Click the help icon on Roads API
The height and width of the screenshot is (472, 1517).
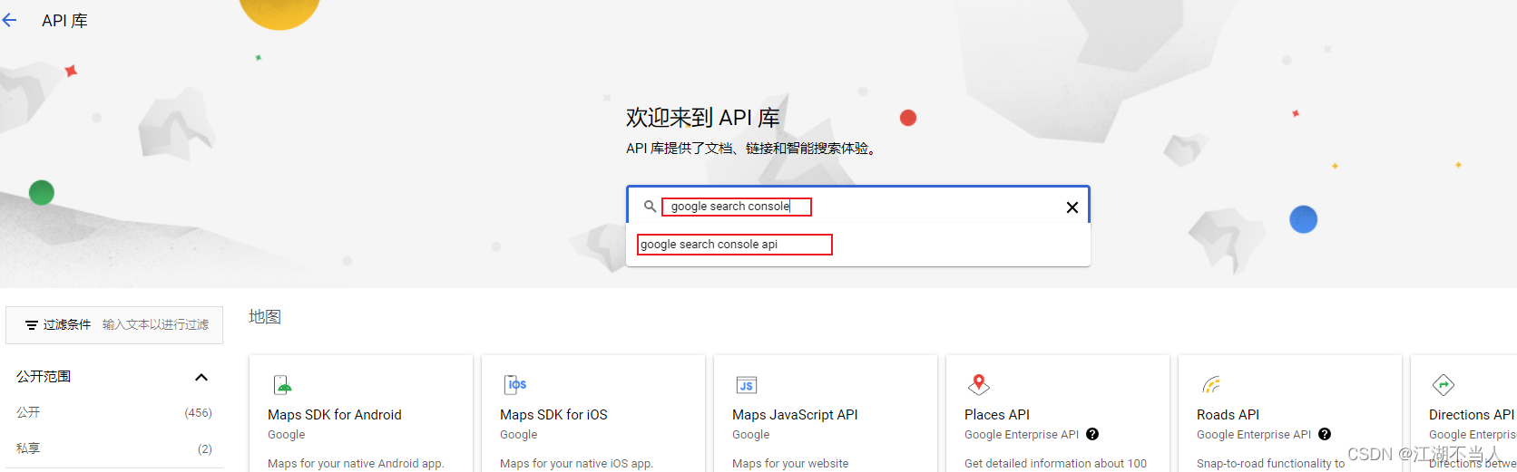pos(1325,434)
